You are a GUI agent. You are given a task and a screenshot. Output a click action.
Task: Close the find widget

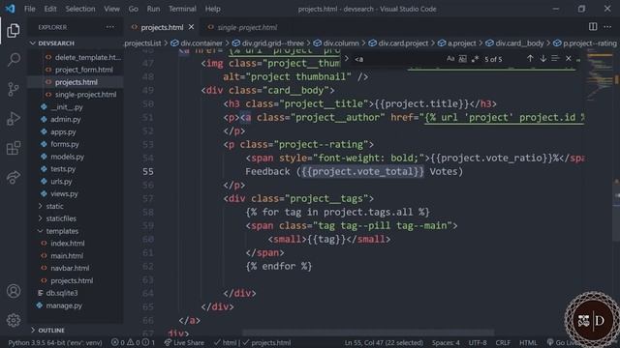tap(569, 58)
